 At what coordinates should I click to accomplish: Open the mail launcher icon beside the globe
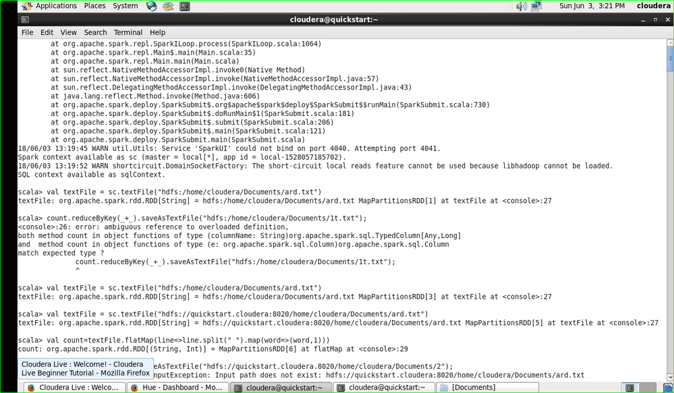168,6
